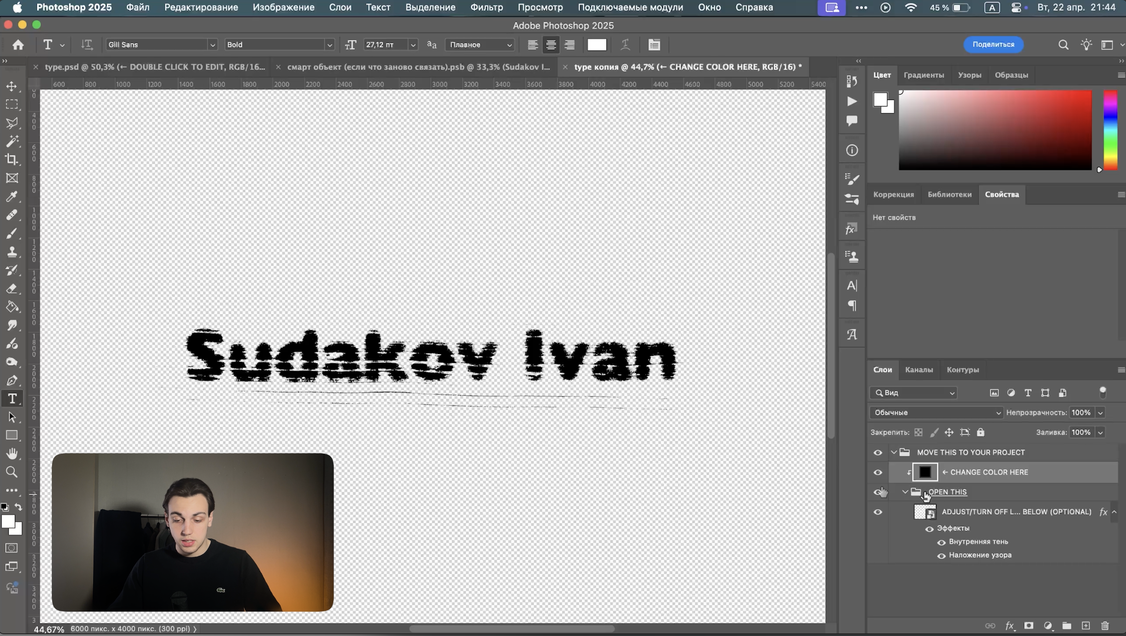Select the Zoom tool
Screen dimensions: 1126x636
[x=12, y=472]
